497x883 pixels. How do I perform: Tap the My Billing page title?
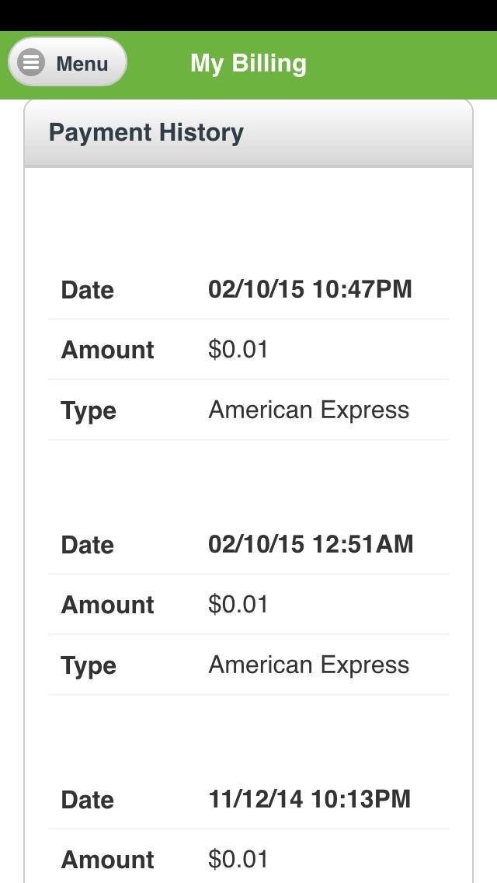[248, 63]
